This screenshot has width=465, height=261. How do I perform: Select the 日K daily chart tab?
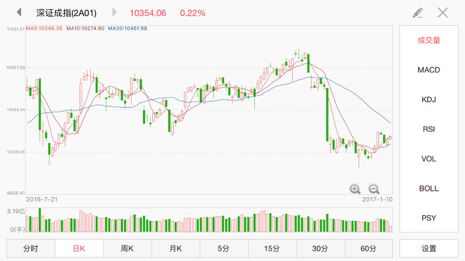[x=79, y=248]
